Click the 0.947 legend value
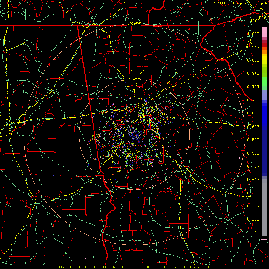The width and height of the screenshot is (269, 269). click(x=253, y=47)
